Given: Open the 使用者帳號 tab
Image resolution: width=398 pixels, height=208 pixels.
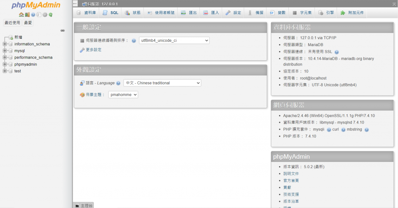Looking at the screenshot, I should pos(161,13).
